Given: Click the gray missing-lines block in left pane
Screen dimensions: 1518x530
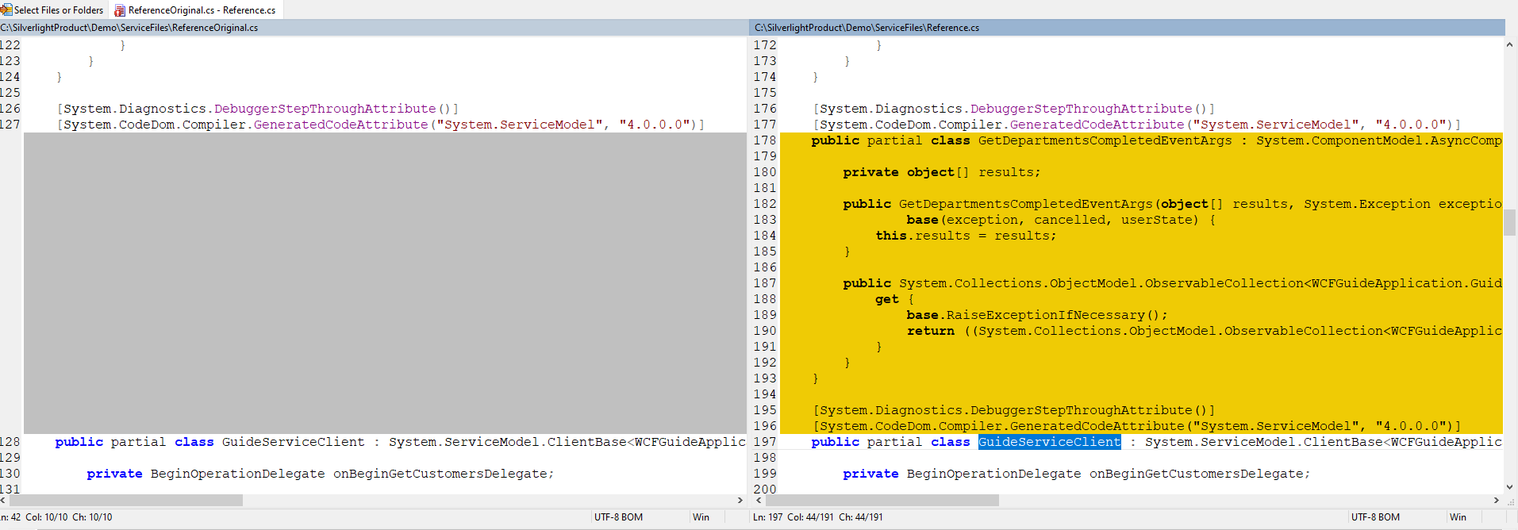Looking at the screenshot, I should (x=385, y=283).
